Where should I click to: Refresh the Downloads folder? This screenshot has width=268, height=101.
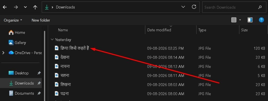(194, 7)
